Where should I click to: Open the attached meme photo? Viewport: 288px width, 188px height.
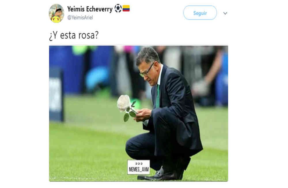(139, 113)
